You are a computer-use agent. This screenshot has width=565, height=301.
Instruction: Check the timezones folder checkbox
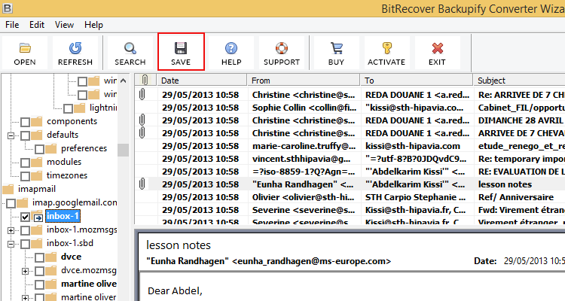coord(25,176)
